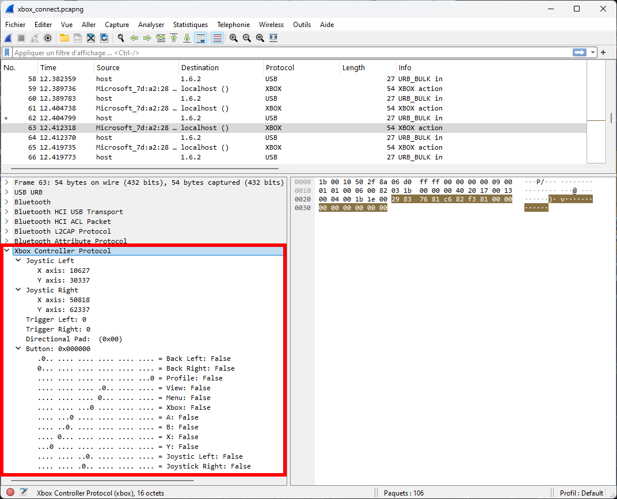Select Right joystick Y axis: 62337
Screen dimensions: 617x499
click(63, 309)
